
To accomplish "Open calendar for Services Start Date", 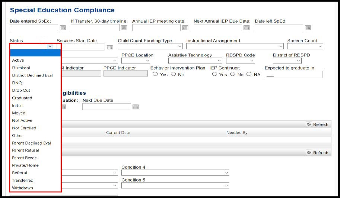I will pos(109,47).
